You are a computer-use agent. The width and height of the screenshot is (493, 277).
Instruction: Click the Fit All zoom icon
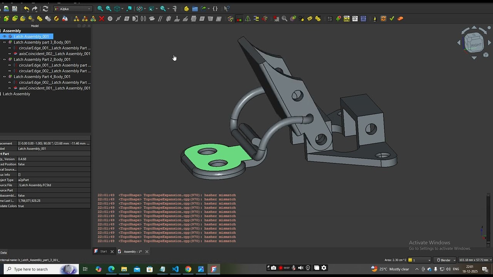(x=100, y=8)
